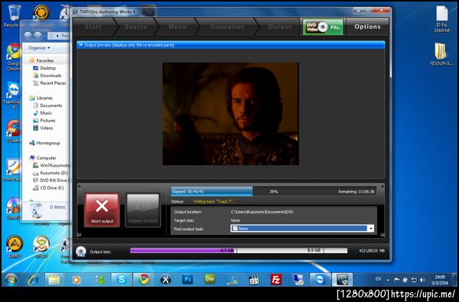
Task: Click the Windows Start orb
Action: pos(11,280)
